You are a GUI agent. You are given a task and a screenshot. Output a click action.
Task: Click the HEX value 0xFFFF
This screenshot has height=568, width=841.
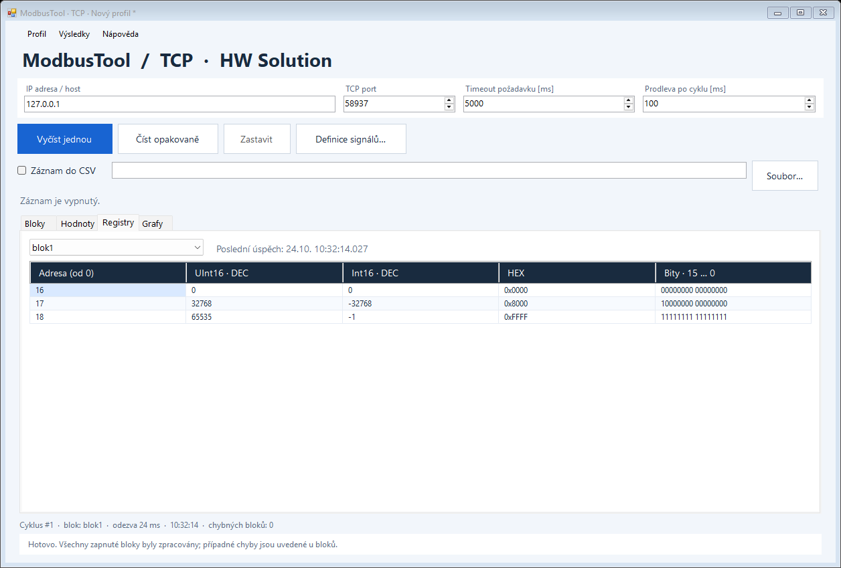click(x=577, y=317)
